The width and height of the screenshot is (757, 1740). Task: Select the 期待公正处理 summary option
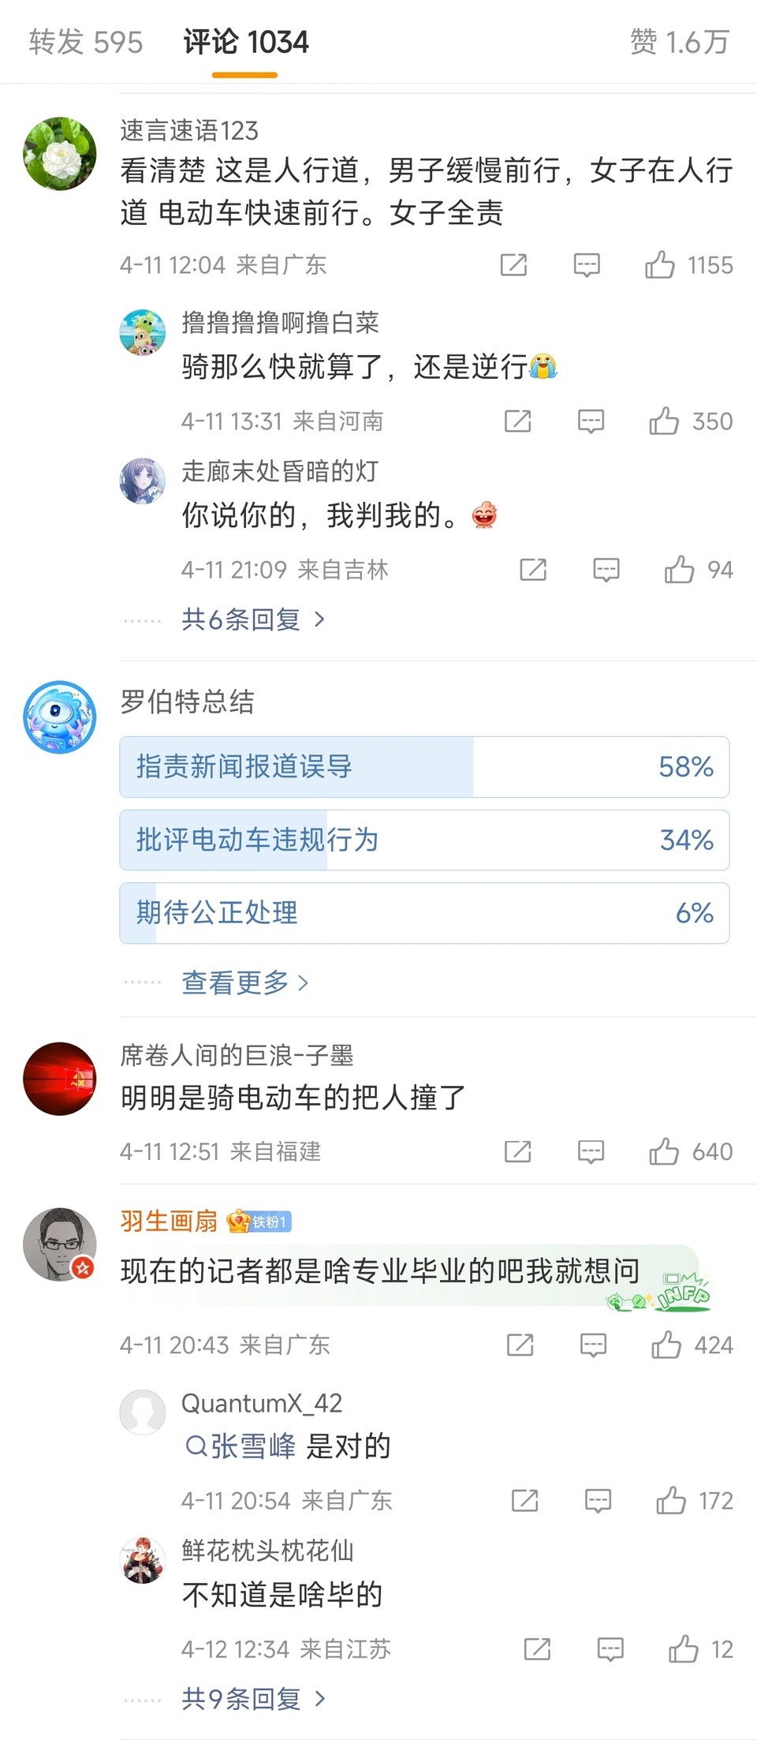pyautogui.click(x=424, y=913)
